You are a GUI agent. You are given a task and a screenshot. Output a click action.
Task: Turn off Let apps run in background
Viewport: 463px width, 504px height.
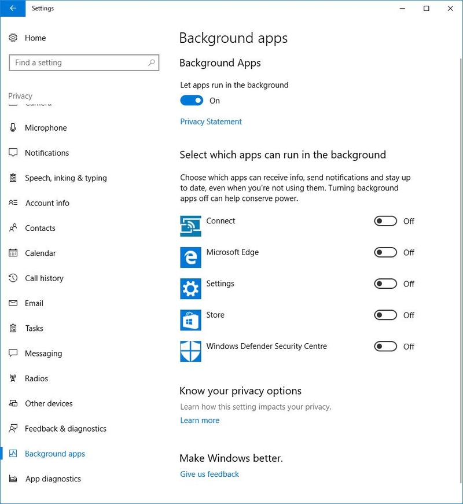click(192, 101)
